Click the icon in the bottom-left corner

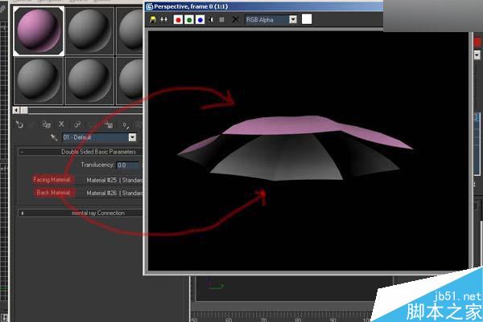[x=4, y=317]
